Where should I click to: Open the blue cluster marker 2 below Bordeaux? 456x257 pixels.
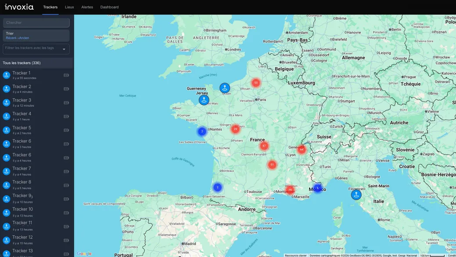click(x=217, y=187)
